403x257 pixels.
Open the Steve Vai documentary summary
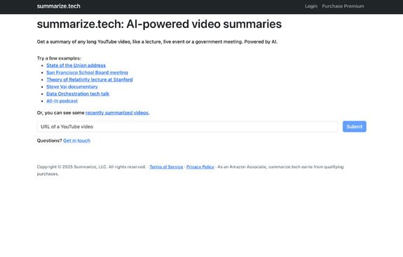(72, 87)
